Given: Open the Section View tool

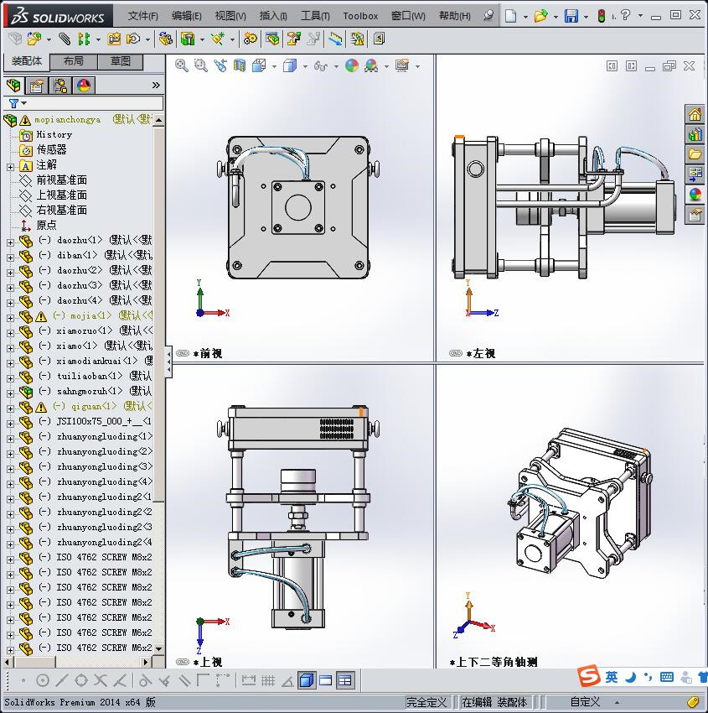Looking at the screenshot, I should pos(240,66).
